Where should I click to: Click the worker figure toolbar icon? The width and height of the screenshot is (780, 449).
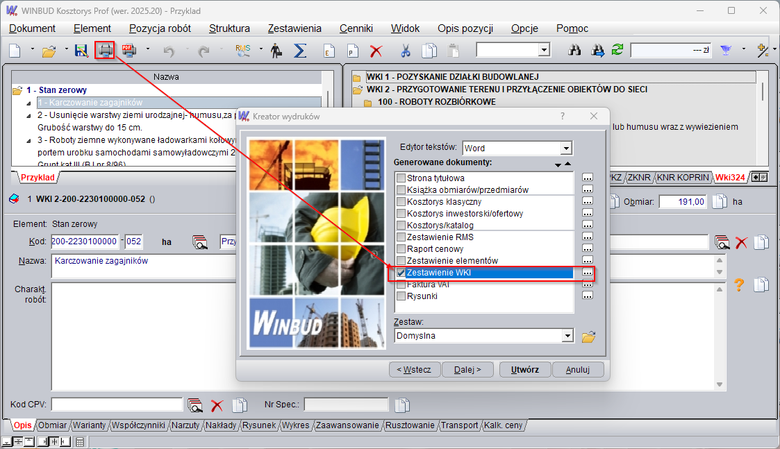276,50
